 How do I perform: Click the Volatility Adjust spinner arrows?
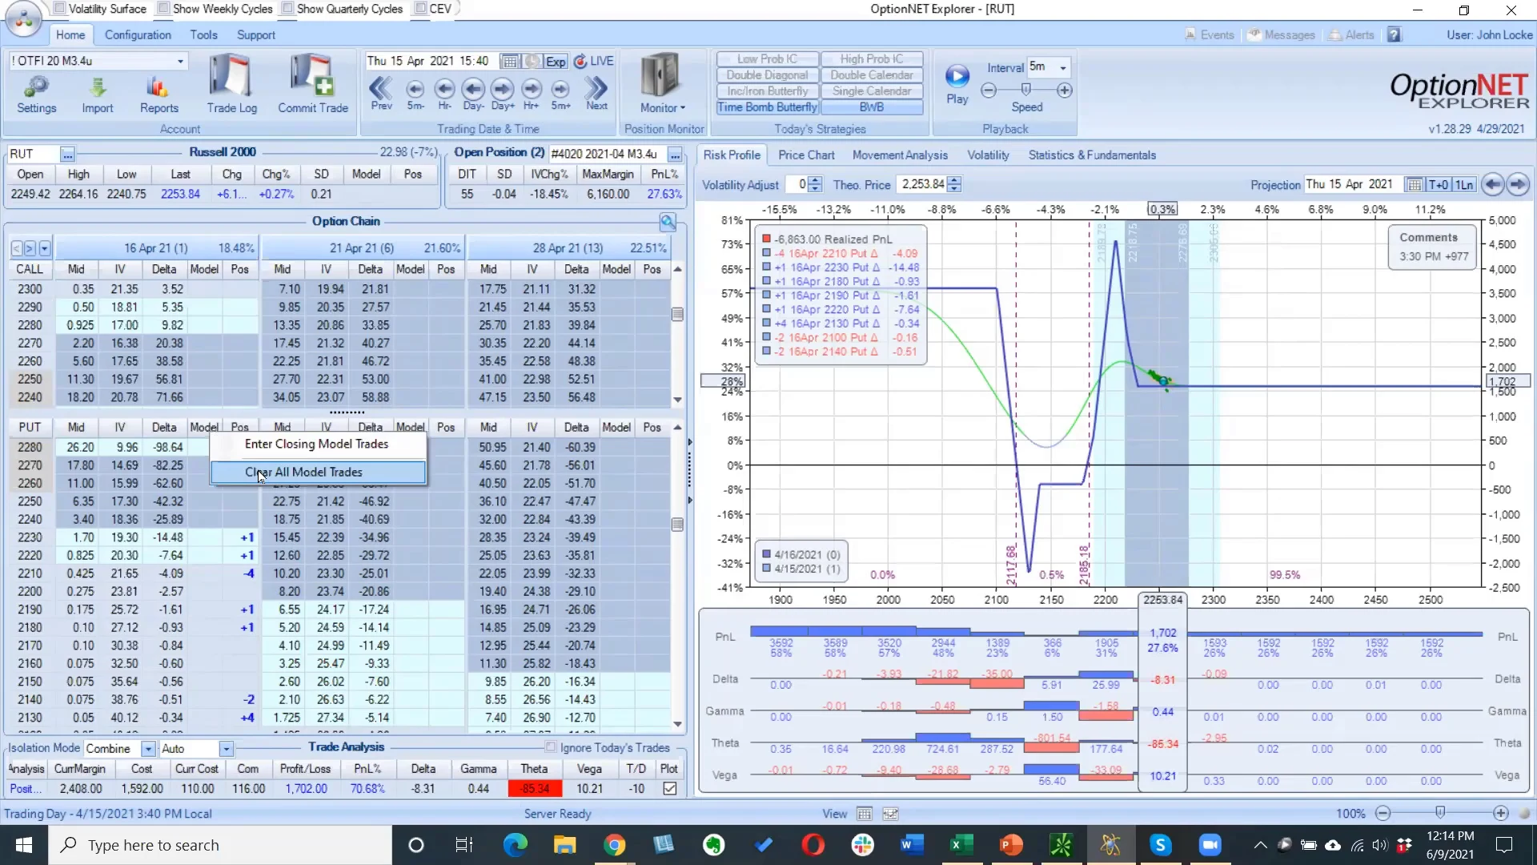pos(815,184)
